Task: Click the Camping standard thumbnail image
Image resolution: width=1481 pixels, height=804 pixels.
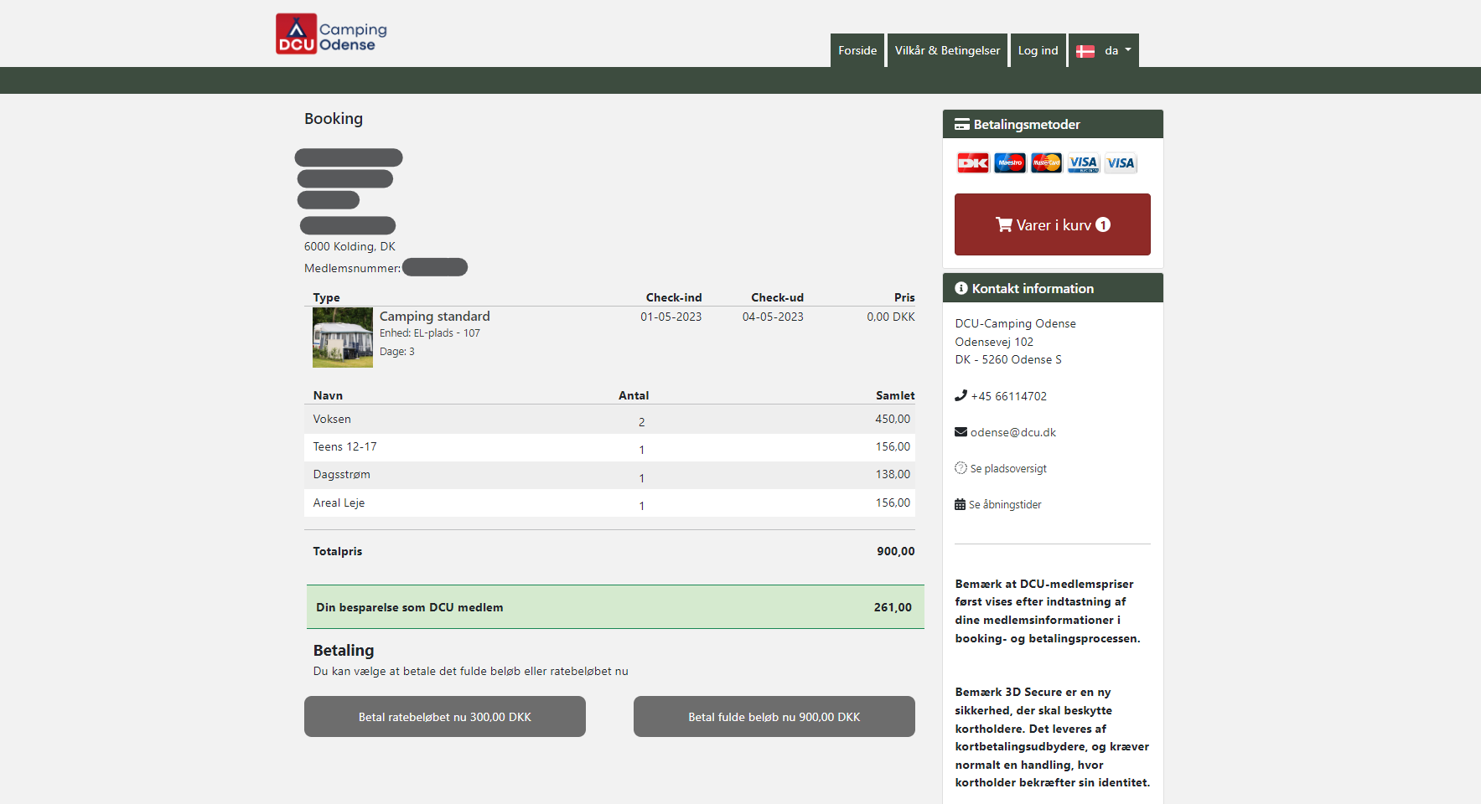Action: pos(342,338)
